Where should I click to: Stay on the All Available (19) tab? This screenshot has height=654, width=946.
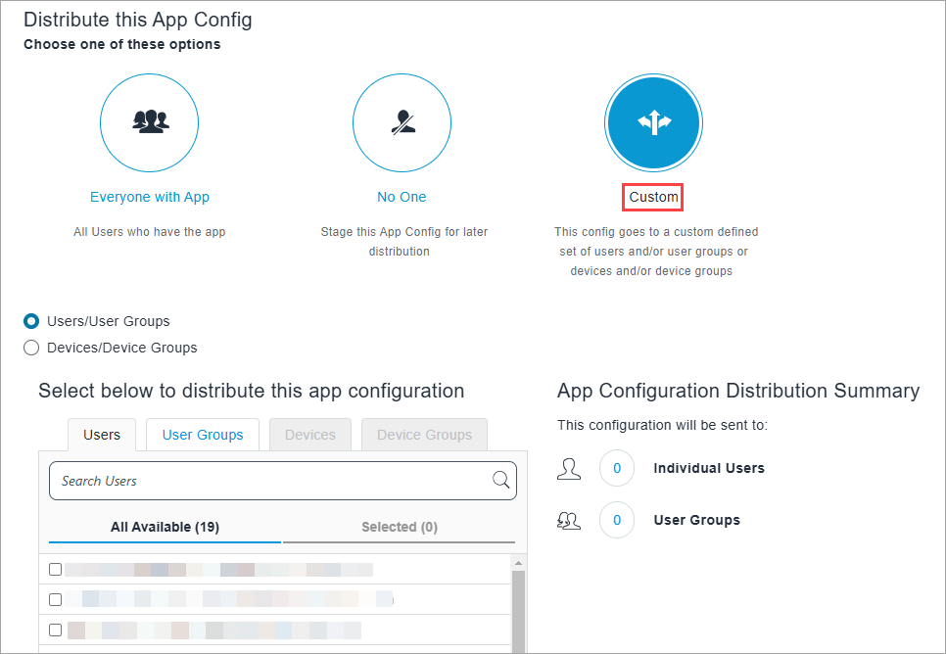click(x=164, y=527)
